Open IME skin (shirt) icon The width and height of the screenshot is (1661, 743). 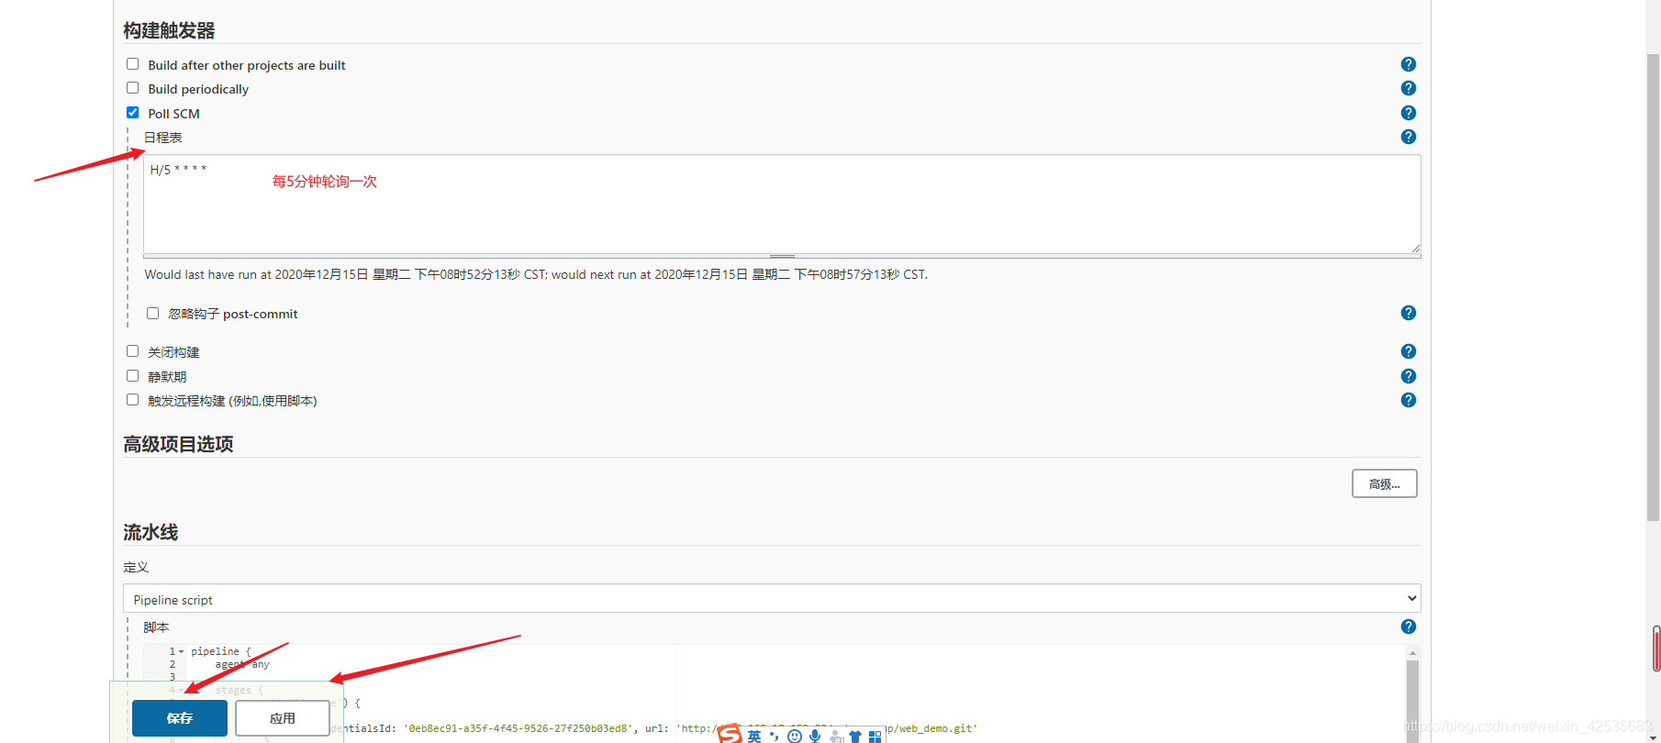coord(855,736)
